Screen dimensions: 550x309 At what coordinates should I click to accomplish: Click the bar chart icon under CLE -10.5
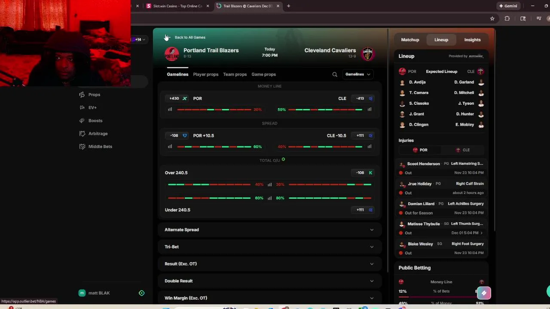(370, 146)
